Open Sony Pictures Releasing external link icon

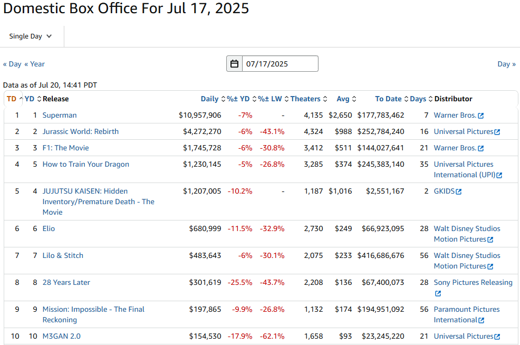point(438,294)
